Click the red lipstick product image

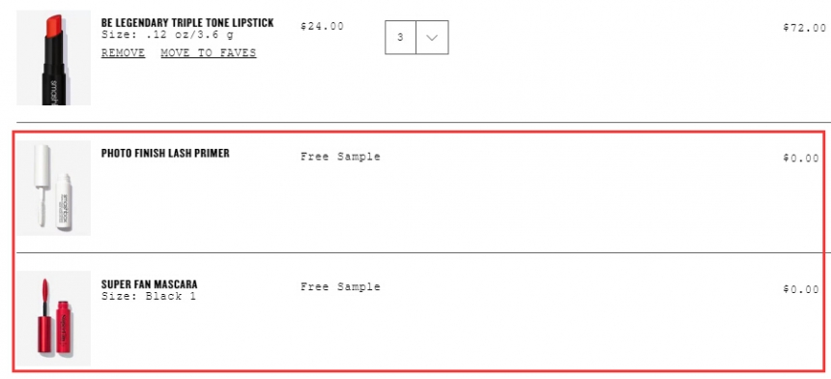point(53,58)
